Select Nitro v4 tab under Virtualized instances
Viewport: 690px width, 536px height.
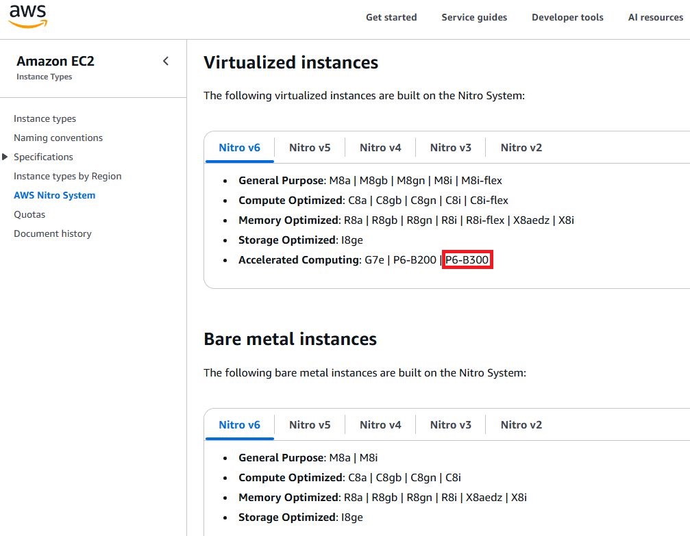tap(380, 147)
